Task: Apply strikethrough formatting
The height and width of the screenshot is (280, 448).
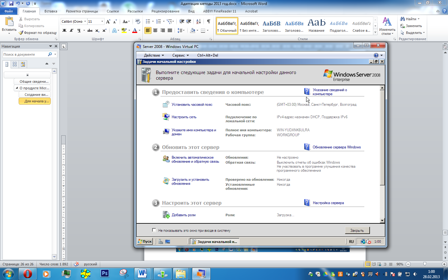Action: [90, 30]
